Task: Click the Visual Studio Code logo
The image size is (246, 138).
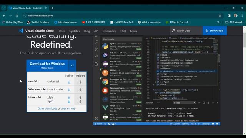Action: click(21, 31)
